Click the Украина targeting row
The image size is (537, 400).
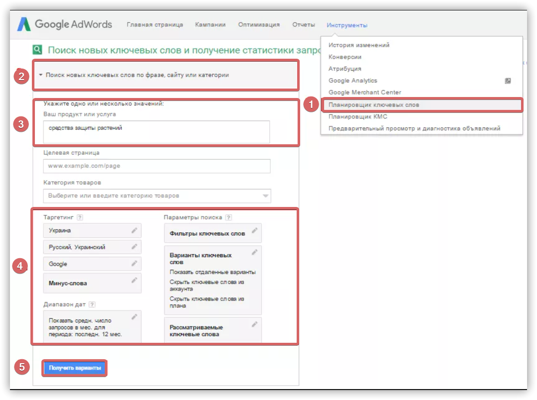click(x=92, y=230)
